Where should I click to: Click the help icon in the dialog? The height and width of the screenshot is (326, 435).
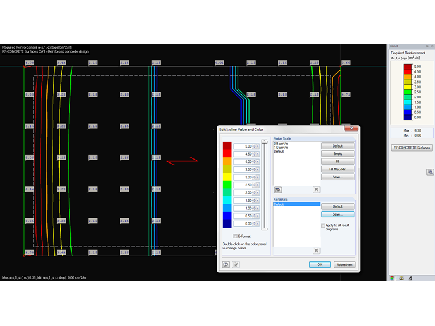[x=226, y=264]
